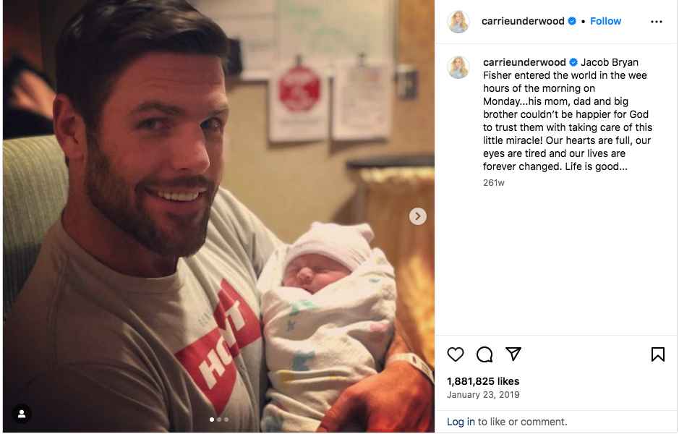Open carrieunderwood username in post header
Screen dimensions: 679x434
(523, 21)
